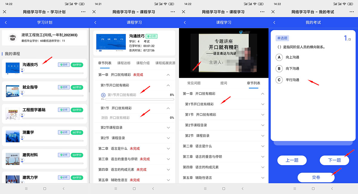Open the 提问 tab below the video

click(x=223, y=82)
